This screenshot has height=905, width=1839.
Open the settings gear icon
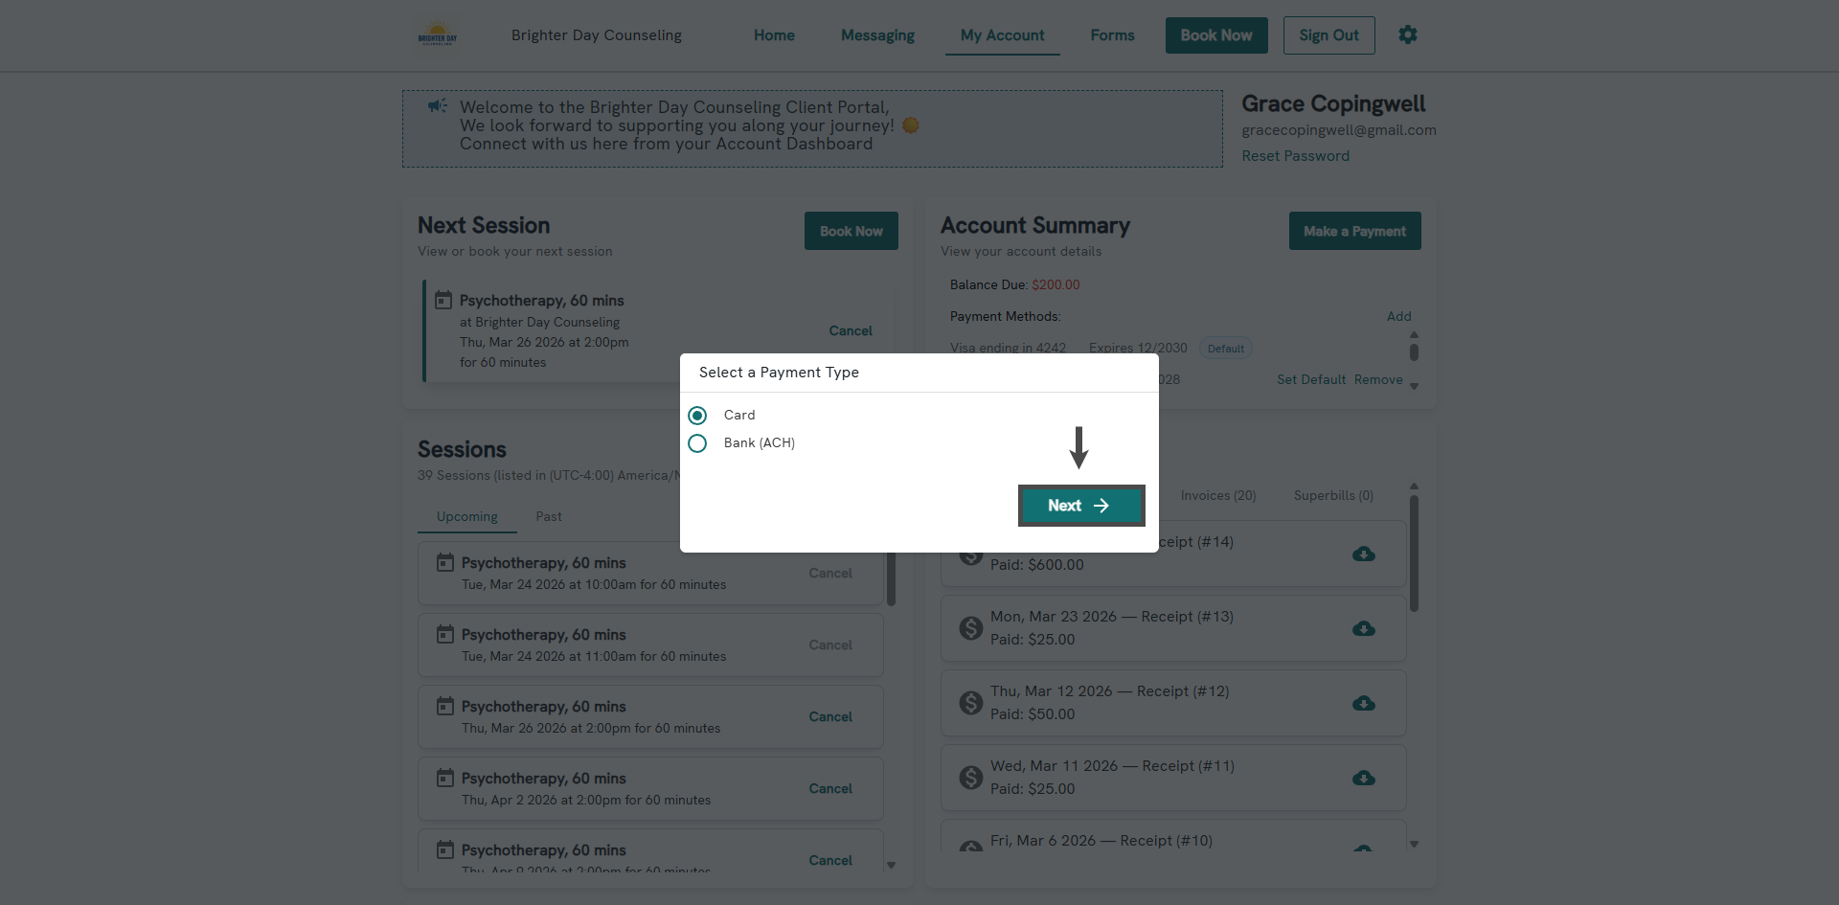[1407, 35]
